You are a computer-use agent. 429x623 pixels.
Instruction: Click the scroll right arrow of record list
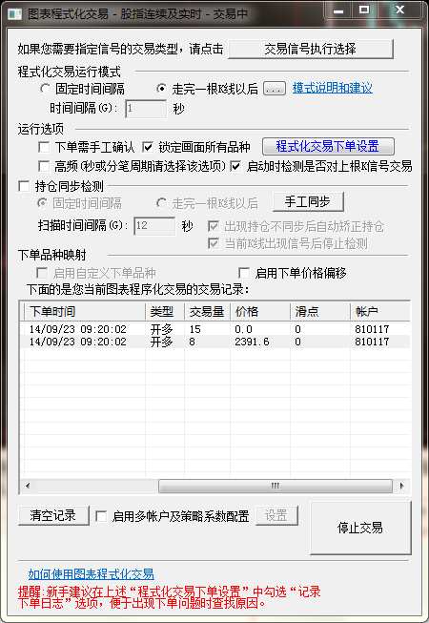(402, 486)
